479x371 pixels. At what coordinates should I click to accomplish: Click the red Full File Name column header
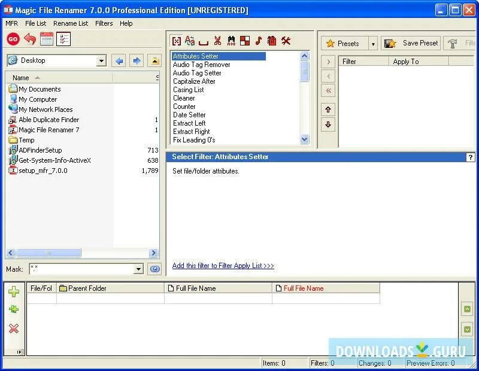(x=326, y=288)
